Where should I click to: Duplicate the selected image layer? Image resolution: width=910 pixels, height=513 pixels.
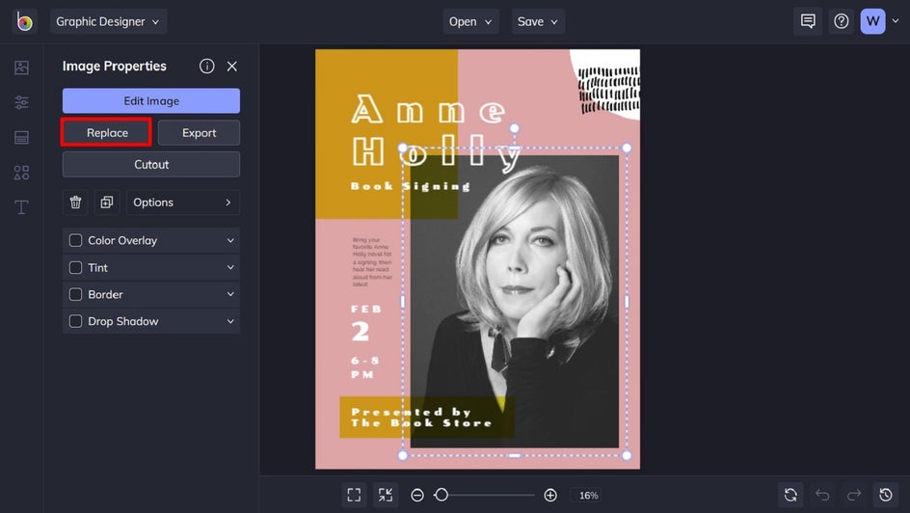(107, 202)
